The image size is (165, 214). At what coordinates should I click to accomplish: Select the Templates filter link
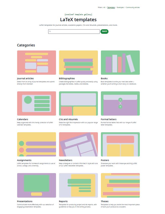click(111, 8)
